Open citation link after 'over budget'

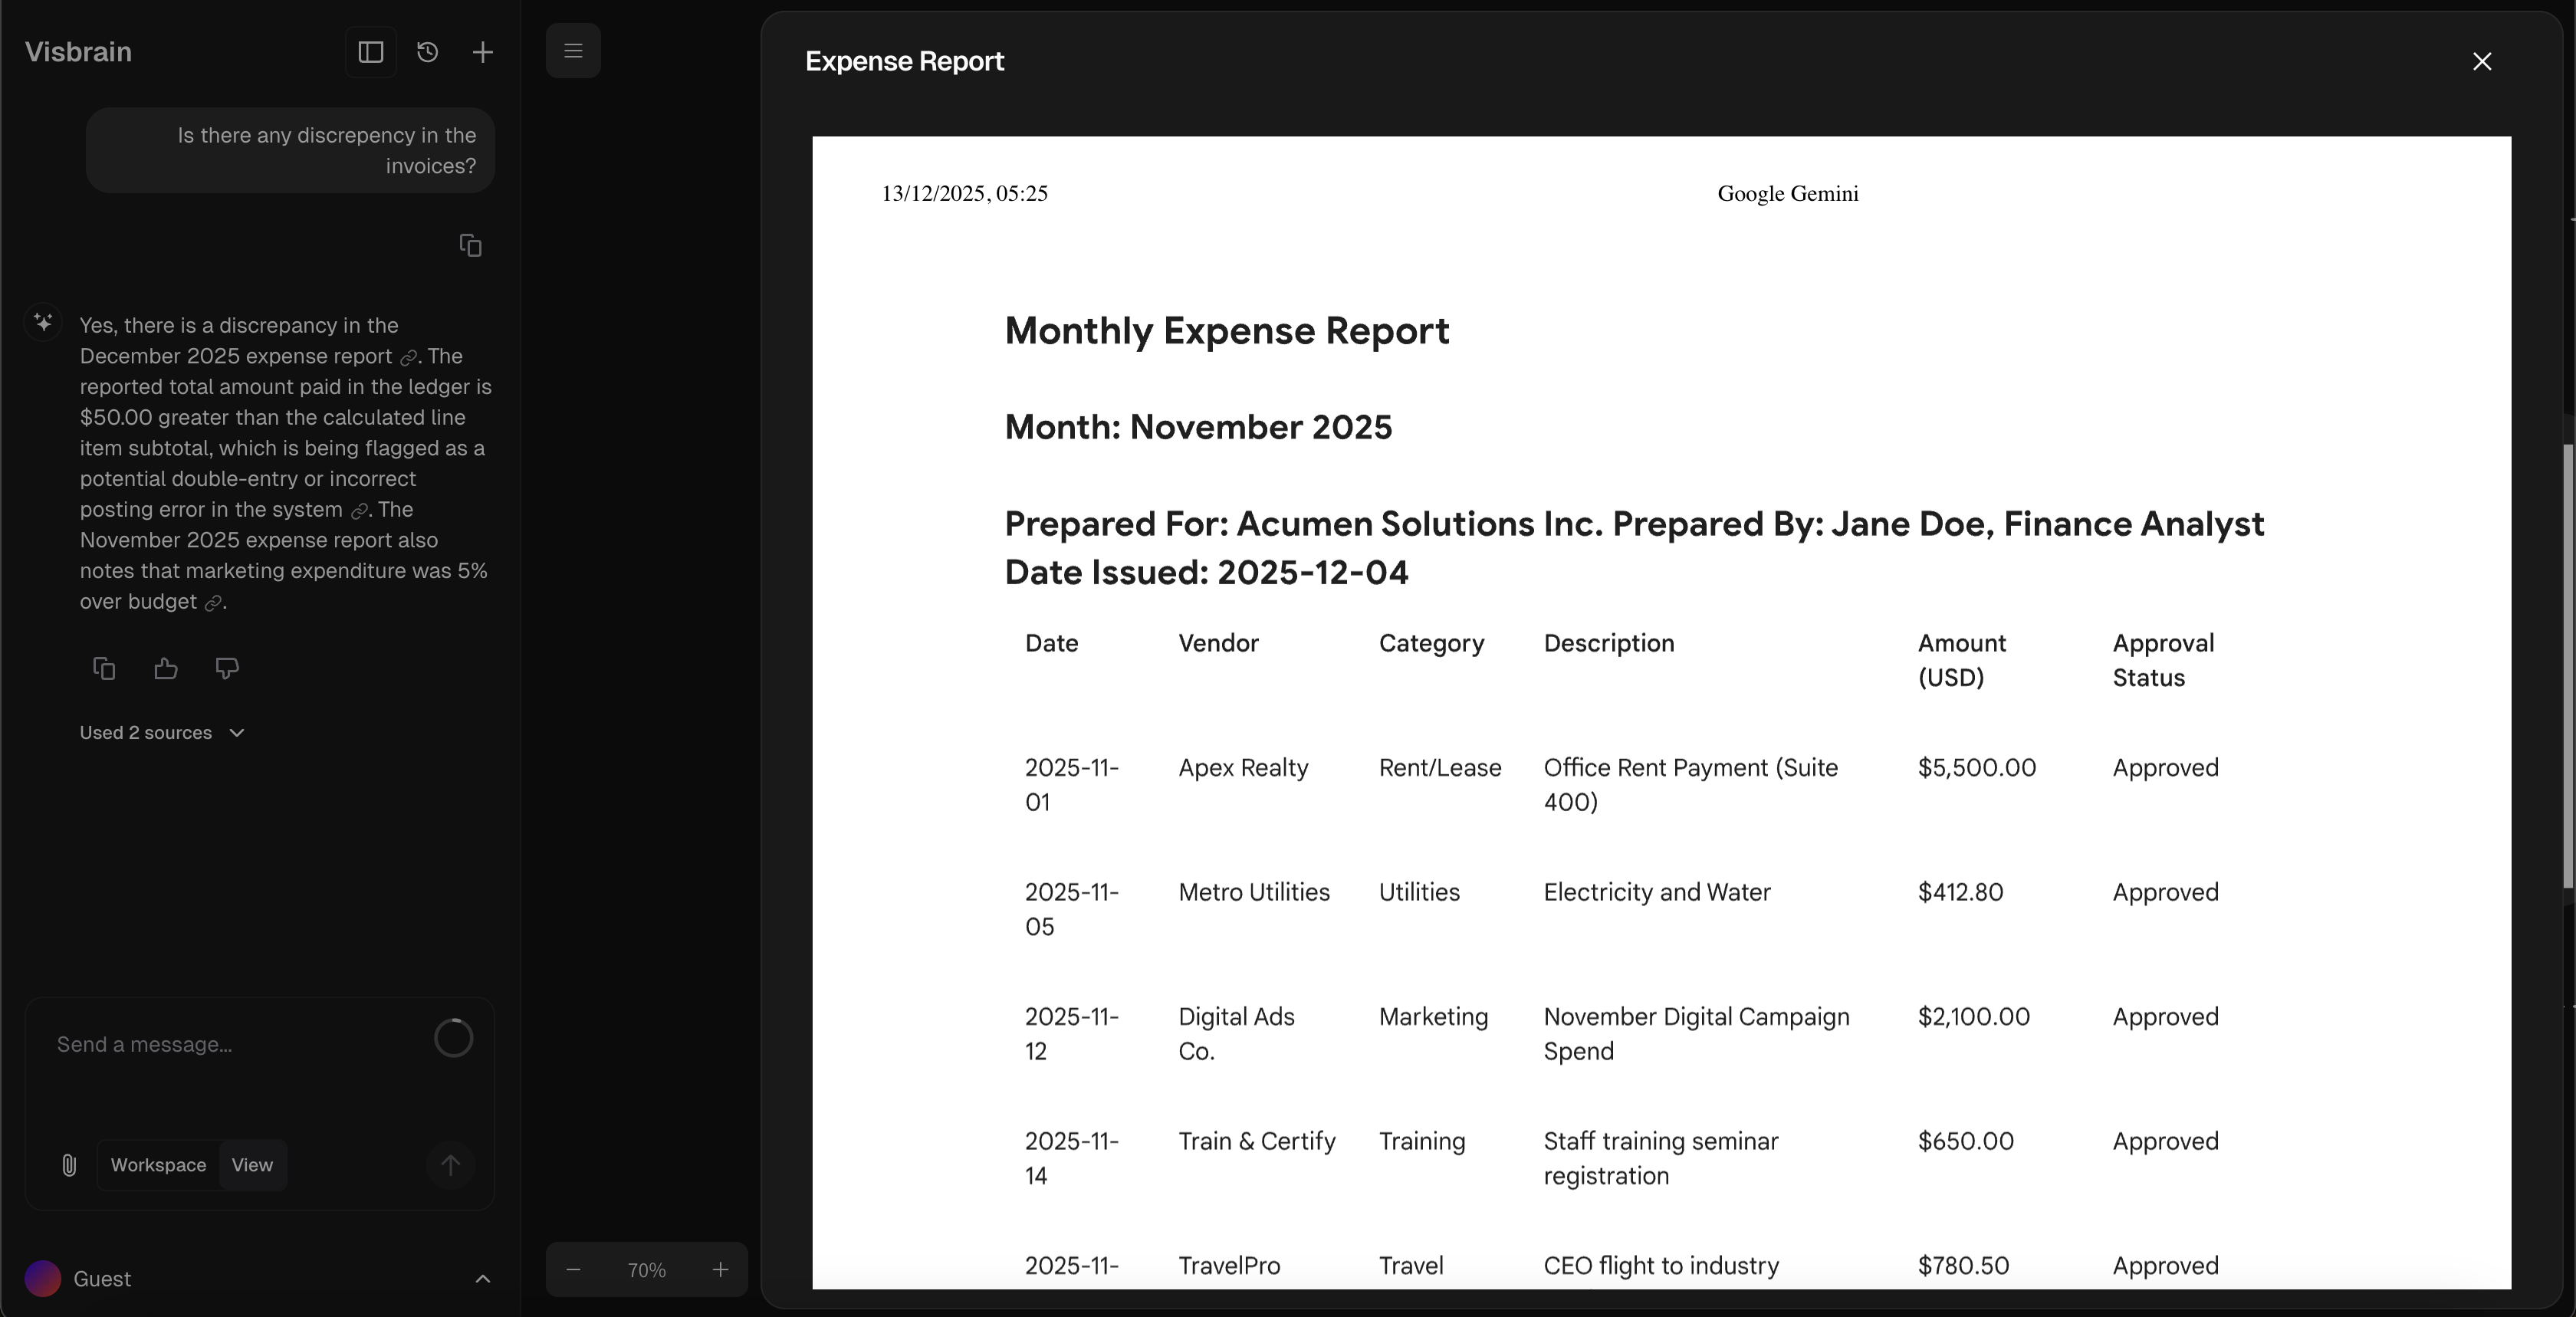pos(212,603)
